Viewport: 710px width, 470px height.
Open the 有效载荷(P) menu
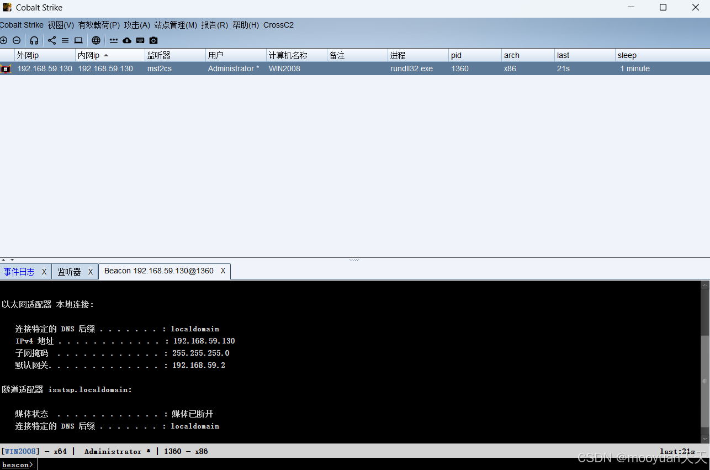click(99, 25)
